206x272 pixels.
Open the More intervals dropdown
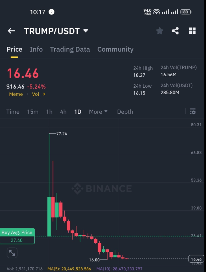tap(98, 112)
